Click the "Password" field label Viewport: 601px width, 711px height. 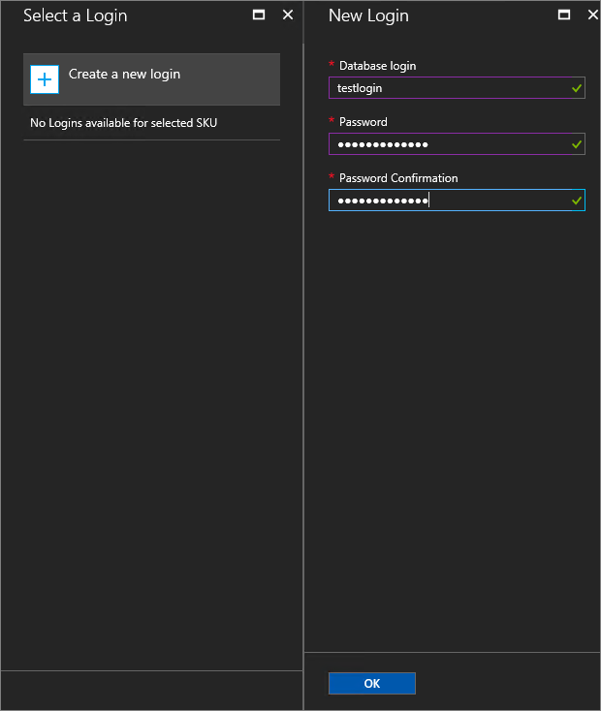(x=363, y=122)
